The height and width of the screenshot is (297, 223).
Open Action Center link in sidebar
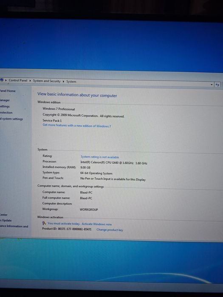[3, 215]
